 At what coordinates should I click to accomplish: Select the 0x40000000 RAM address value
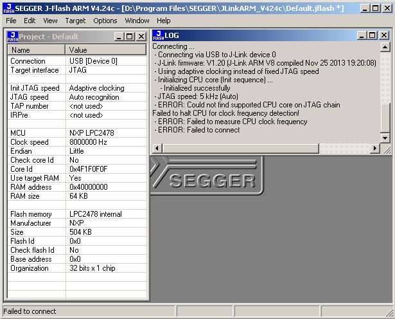[x=89, y=187]
